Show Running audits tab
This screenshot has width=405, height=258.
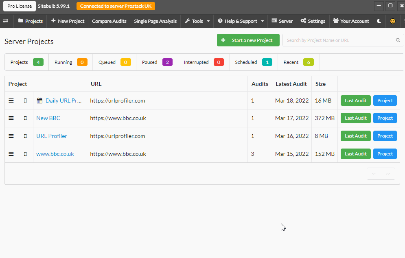[71, 62]
